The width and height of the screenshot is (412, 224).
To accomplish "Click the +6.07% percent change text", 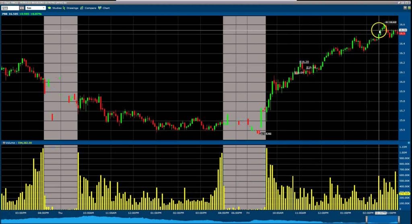I will pos(36,14).
